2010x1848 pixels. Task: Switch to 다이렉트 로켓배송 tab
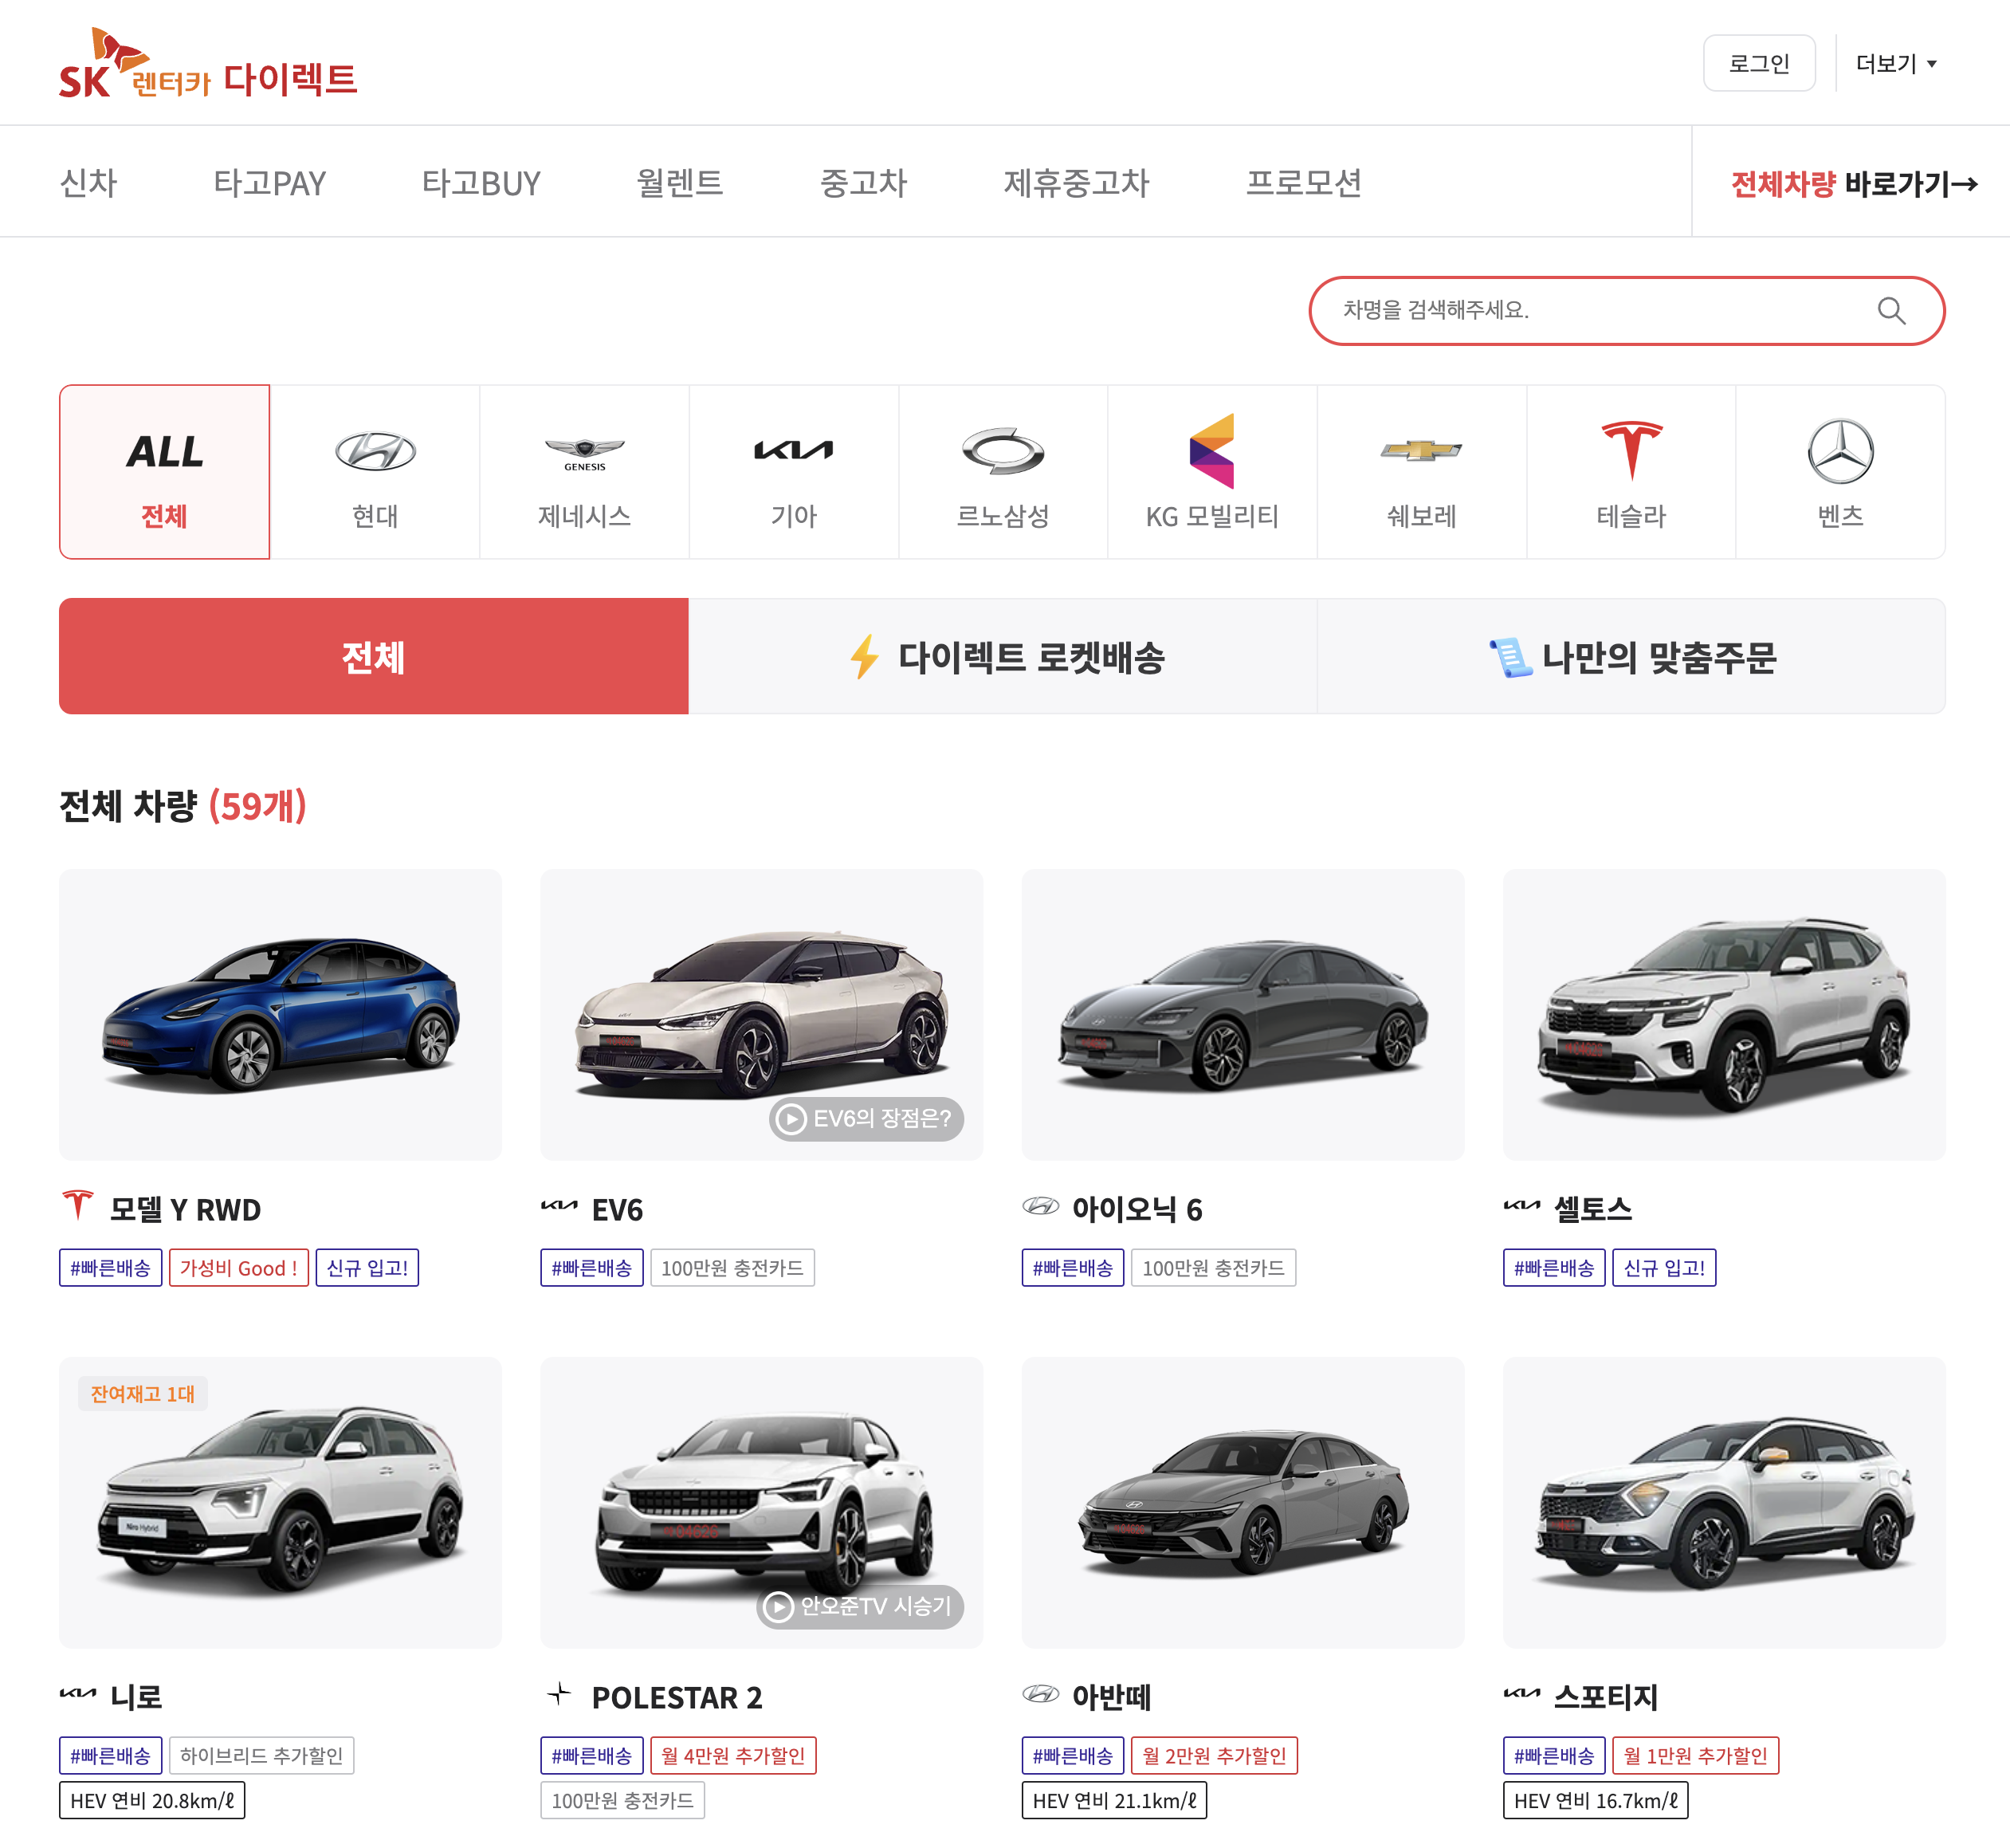[x=1003, y=657]
